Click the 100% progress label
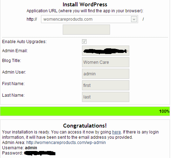Image resolution: width=171 pixels, height=158 pixels. pyautogui.click(x=164, y=111)
